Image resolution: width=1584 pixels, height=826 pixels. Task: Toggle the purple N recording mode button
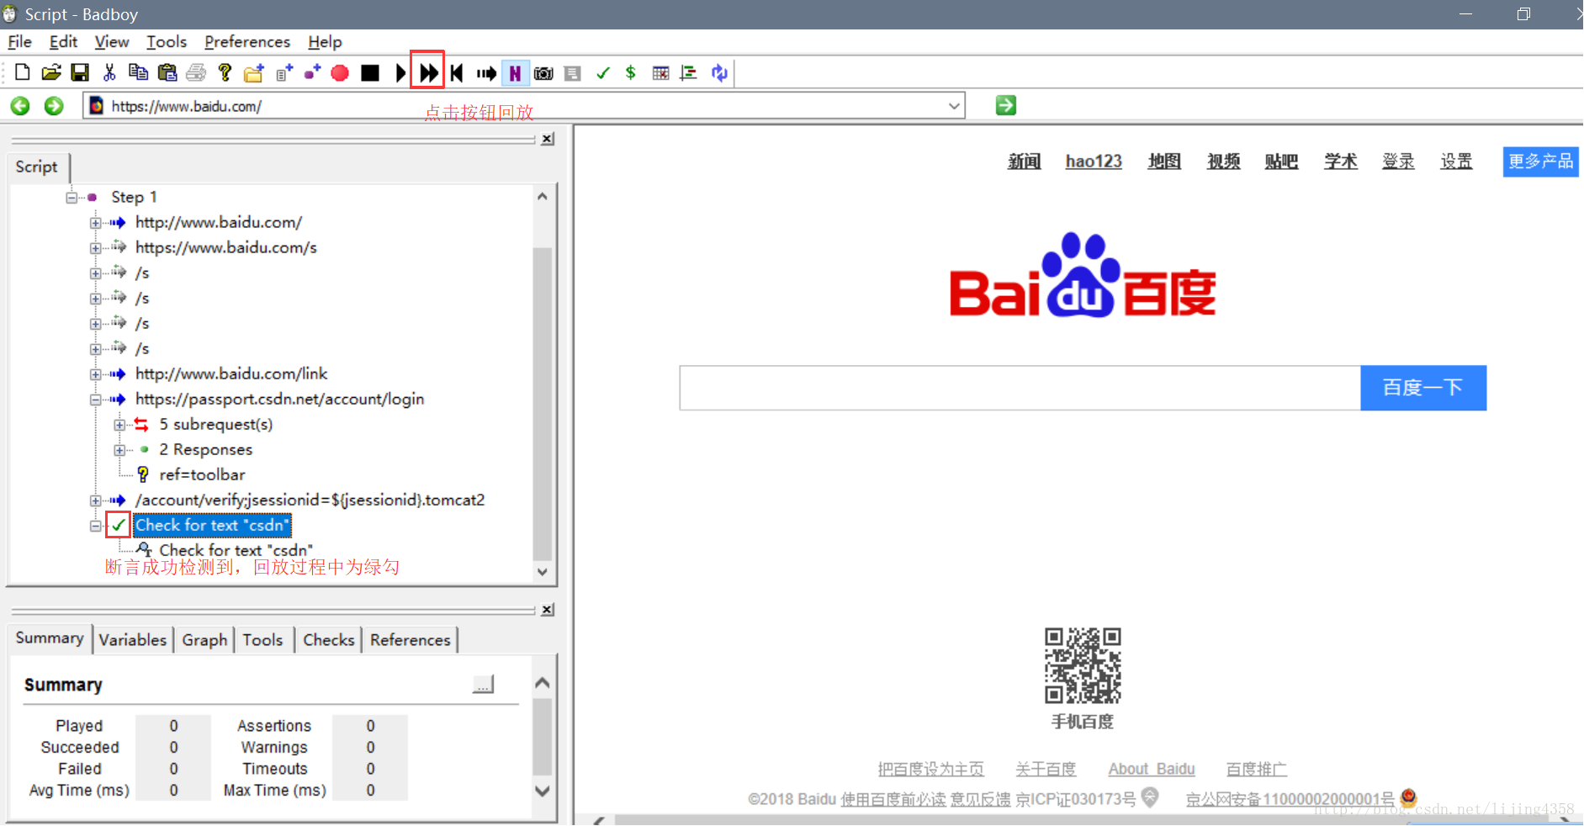[x=515, y=73]
